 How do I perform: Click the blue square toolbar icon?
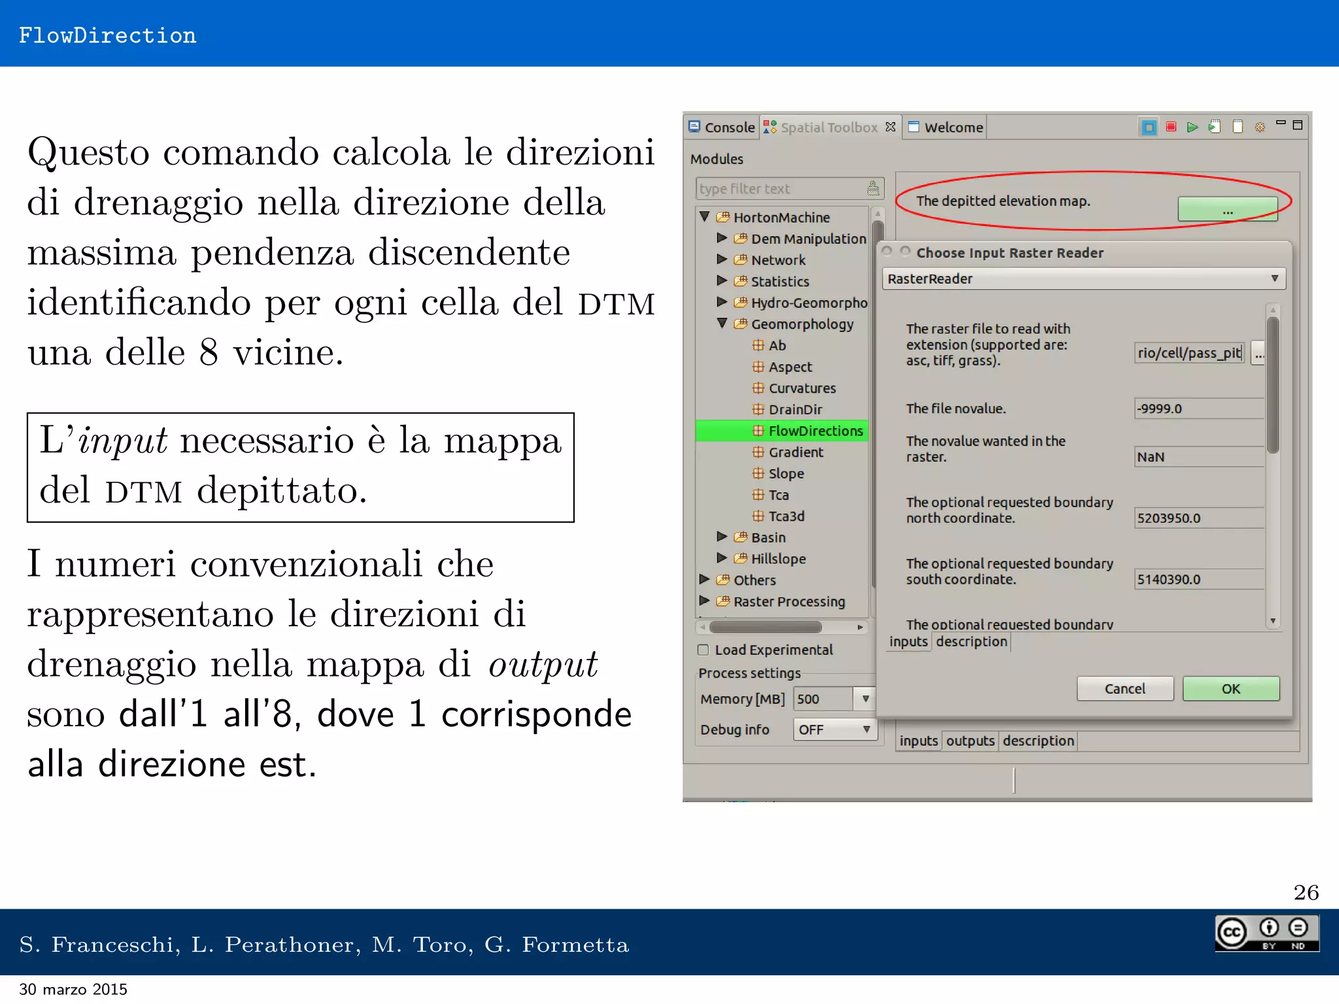[x=1148, y=127]
